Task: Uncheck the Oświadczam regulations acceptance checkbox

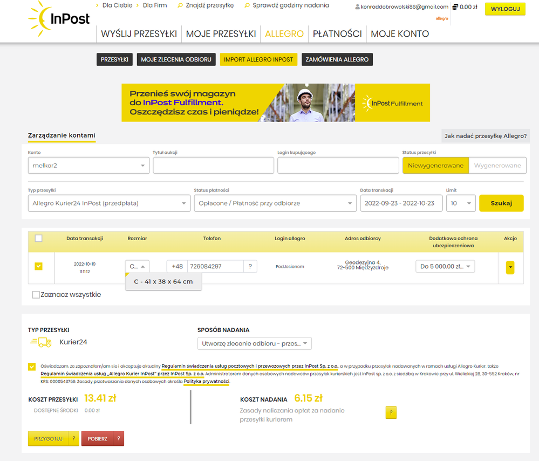Action: click(32, 367)
